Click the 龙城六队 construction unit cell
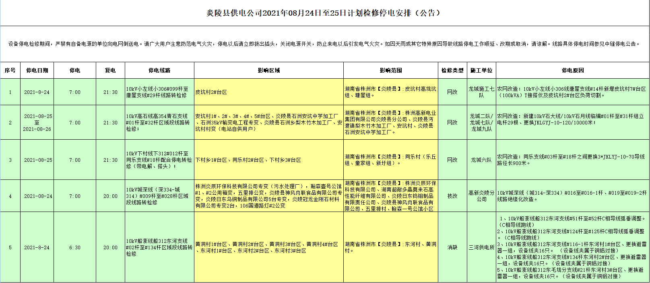 [x=481, y=160]
